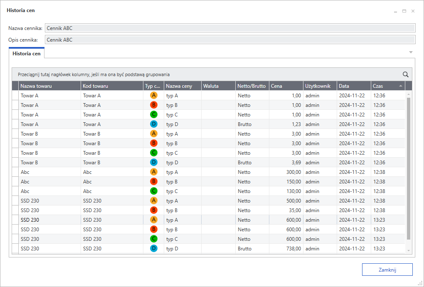
Task: Click the Opis cennika text field
Action: [x=230, y=40]
